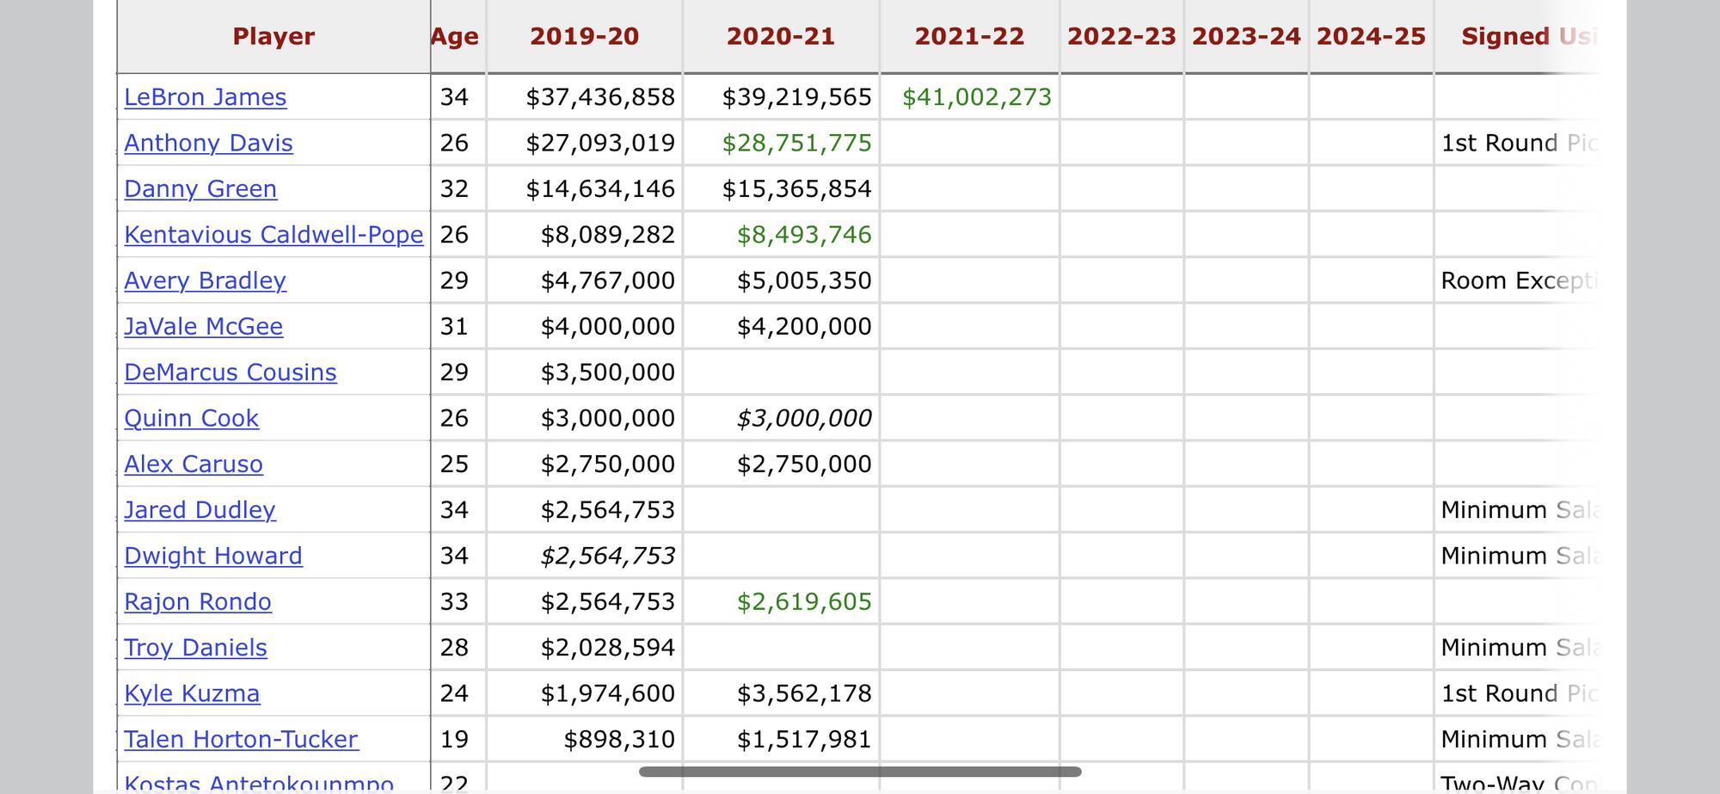The image size is (1720, 794).
Task: Select the Rajon Rondo link
Action: tap(198, 602)
